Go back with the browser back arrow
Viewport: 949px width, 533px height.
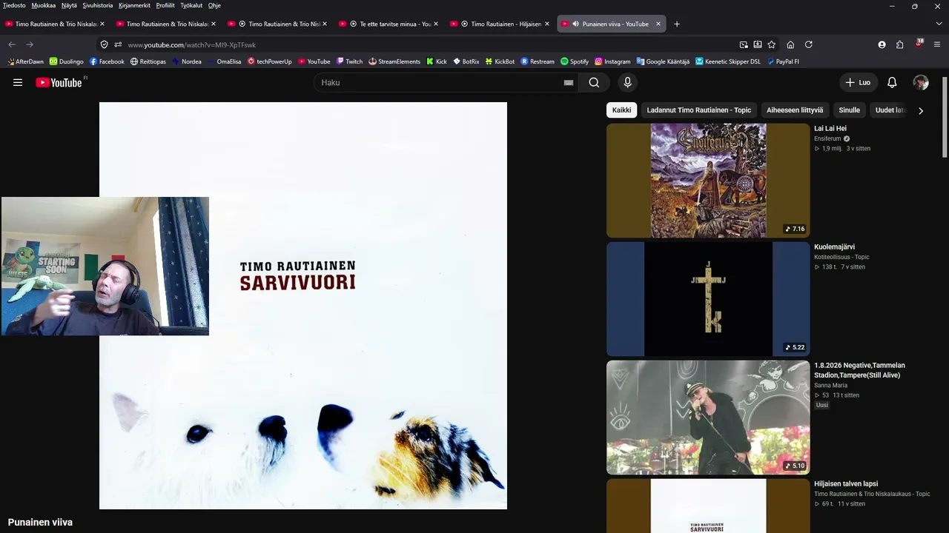click(x=12, y=44)
